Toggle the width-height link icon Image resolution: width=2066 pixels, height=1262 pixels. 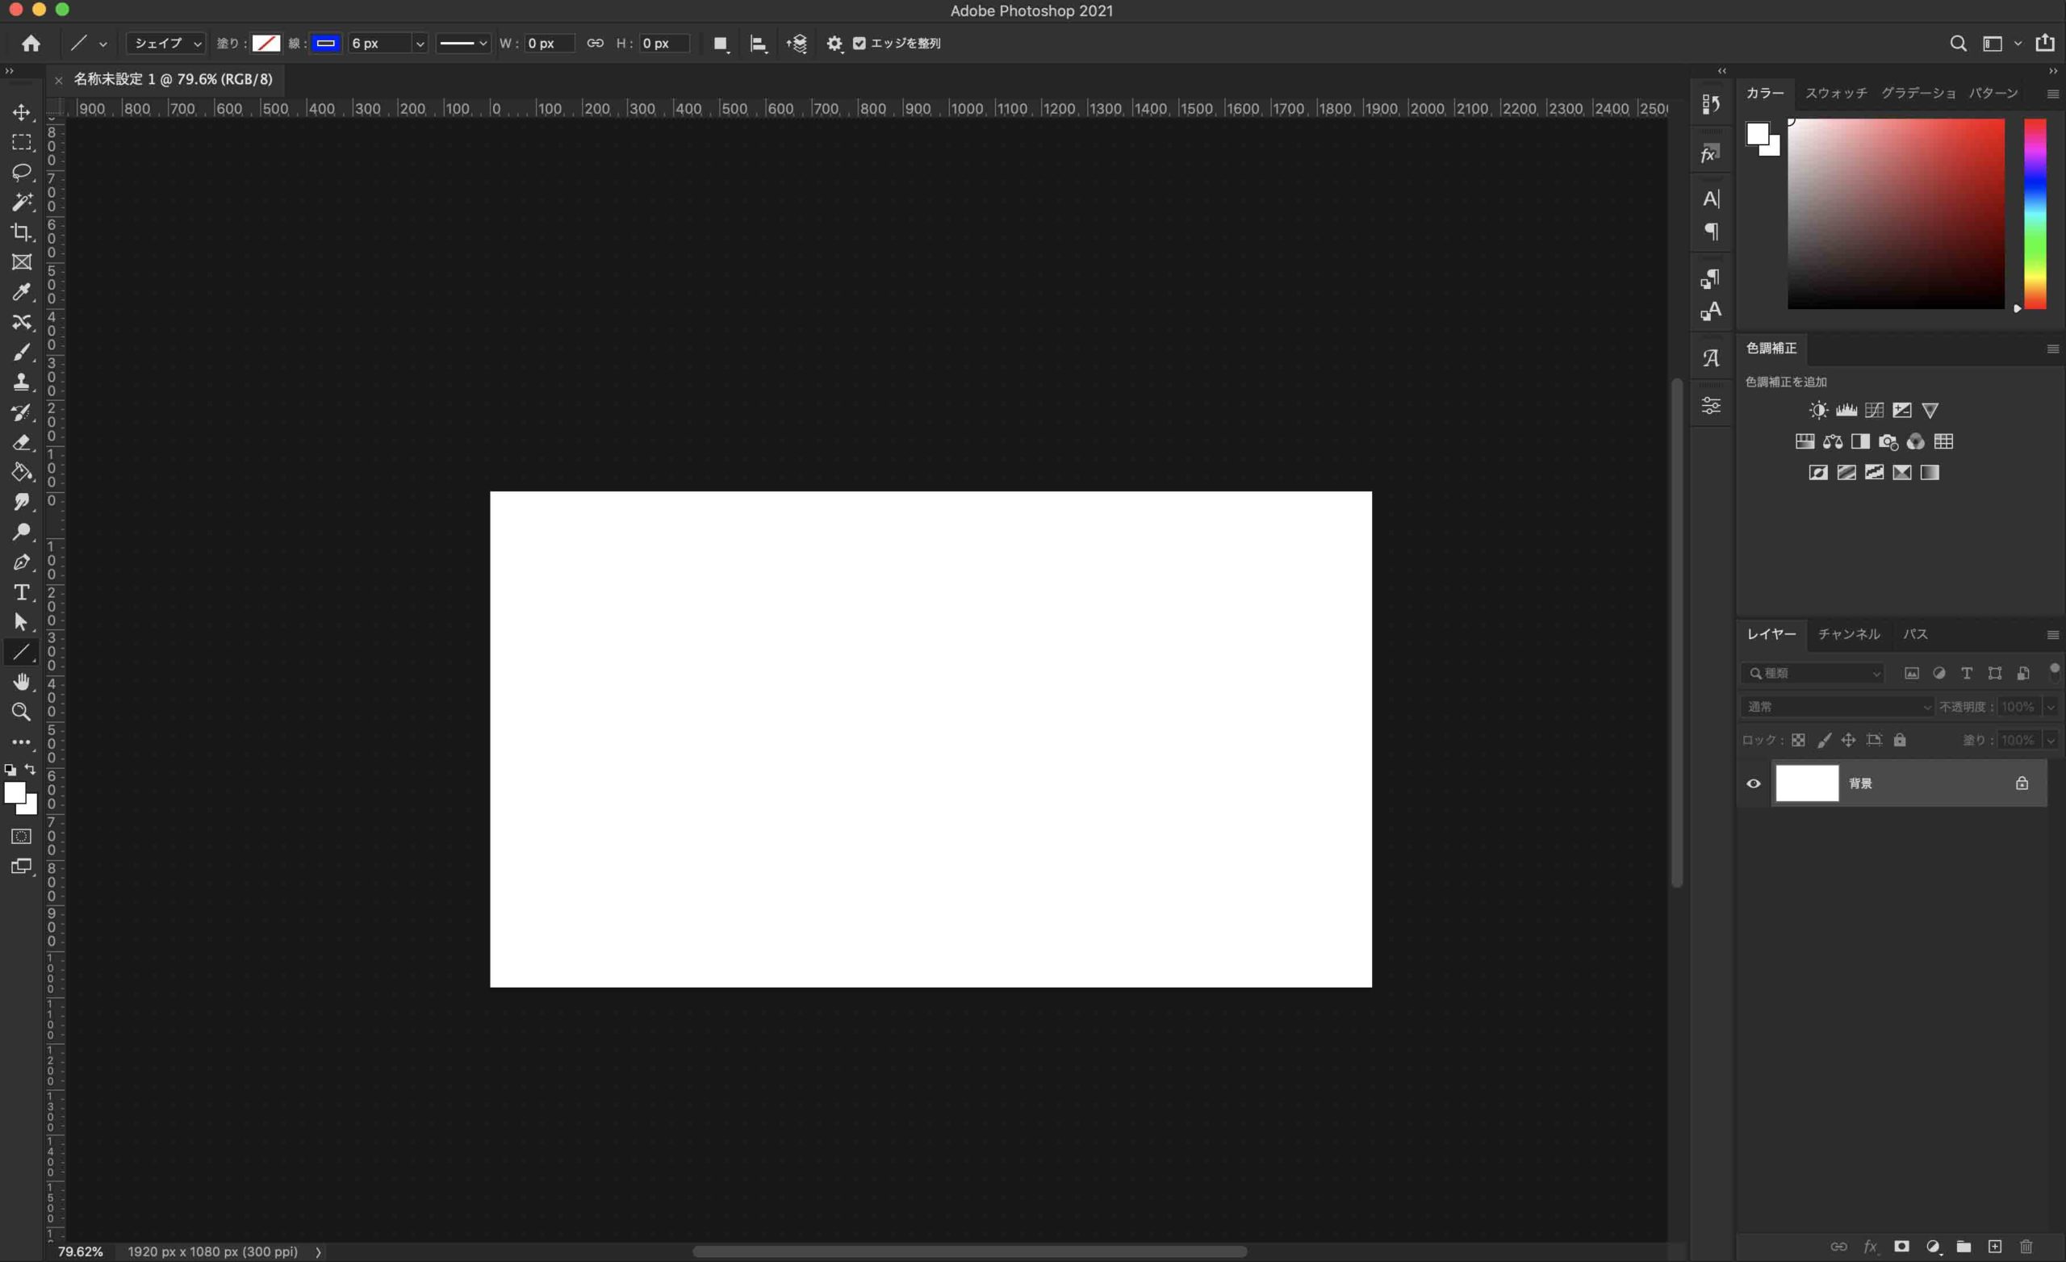[x=595, y=44]
